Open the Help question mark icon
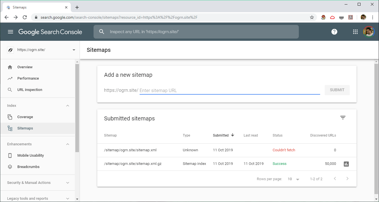 pyautogui.click(x=334, y=32)
